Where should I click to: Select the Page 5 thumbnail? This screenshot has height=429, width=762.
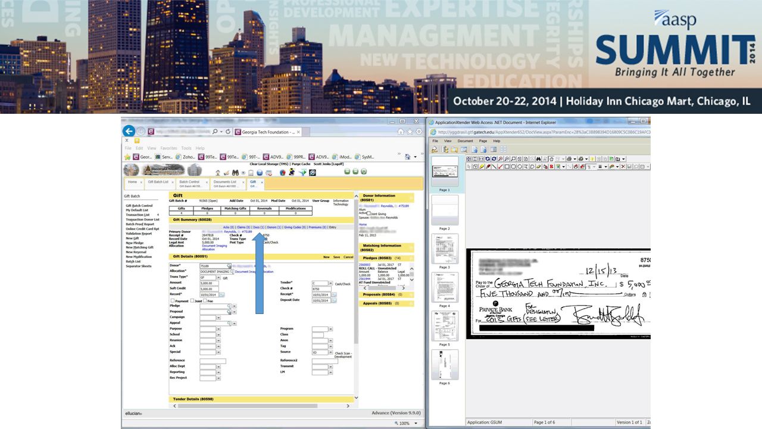point(444,326)
